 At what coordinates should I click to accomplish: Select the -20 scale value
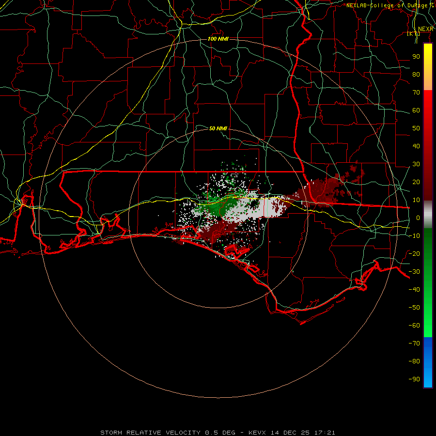click(x=414, y=254)
